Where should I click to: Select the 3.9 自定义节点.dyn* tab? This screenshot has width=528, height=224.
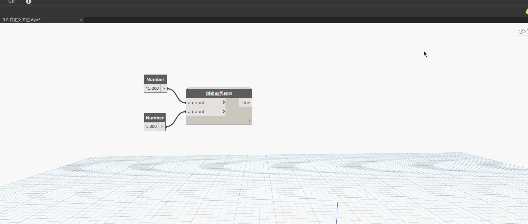pyautogui.click(x=42, y=20)
